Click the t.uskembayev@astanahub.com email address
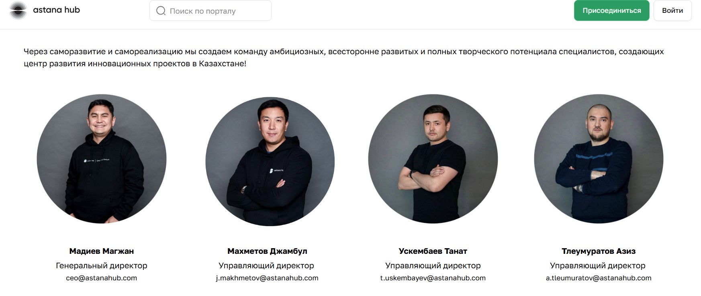The image size is (701, 296). pyautogui.click(x=433, y=278)
